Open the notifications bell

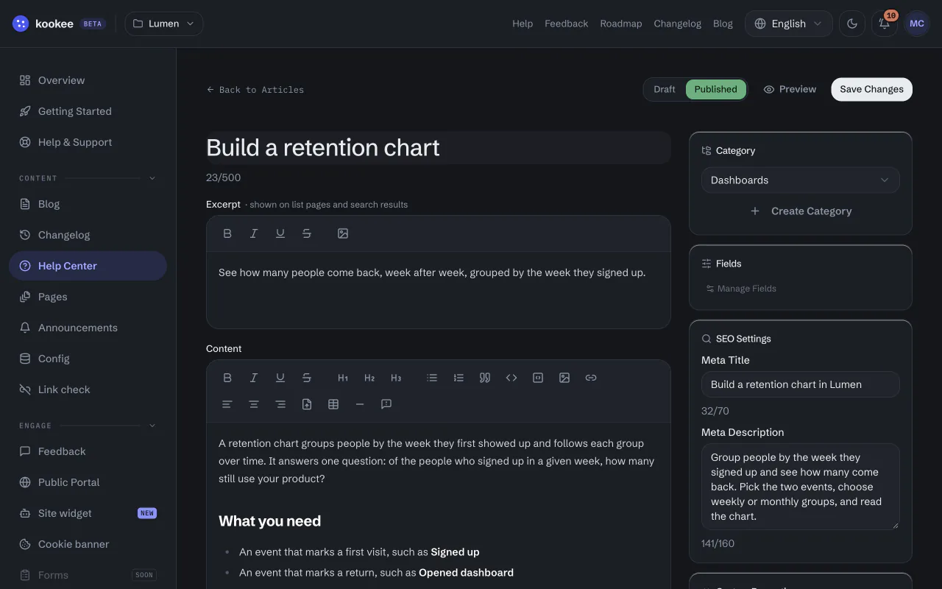pyautogui.click(x=885, y=24)
